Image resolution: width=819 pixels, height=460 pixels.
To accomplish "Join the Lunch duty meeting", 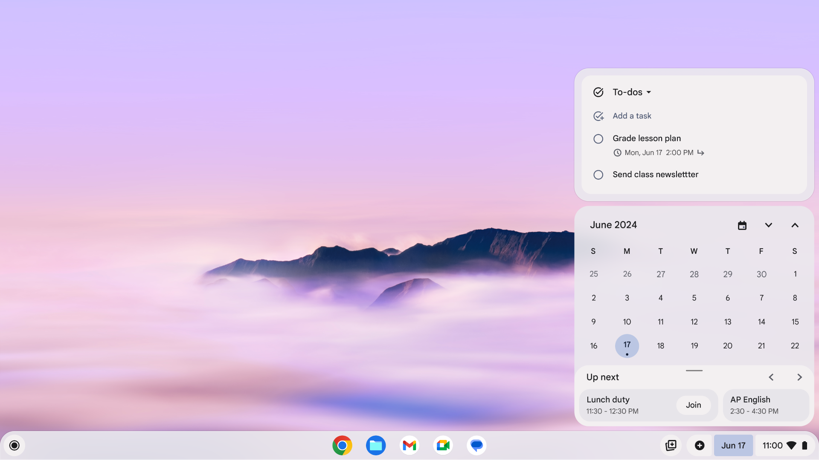I will [693, 405].
